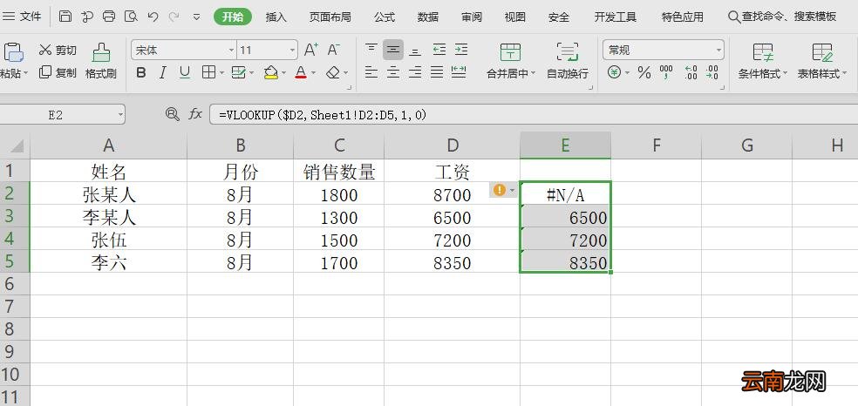Viewport: 858px width, 406px height.
Task: Click the search commands (查找命令) box
Action: tap(783, 17)
